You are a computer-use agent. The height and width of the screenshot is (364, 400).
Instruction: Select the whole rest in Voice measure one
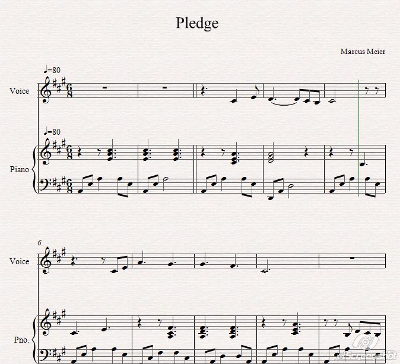tap(104, 87)
